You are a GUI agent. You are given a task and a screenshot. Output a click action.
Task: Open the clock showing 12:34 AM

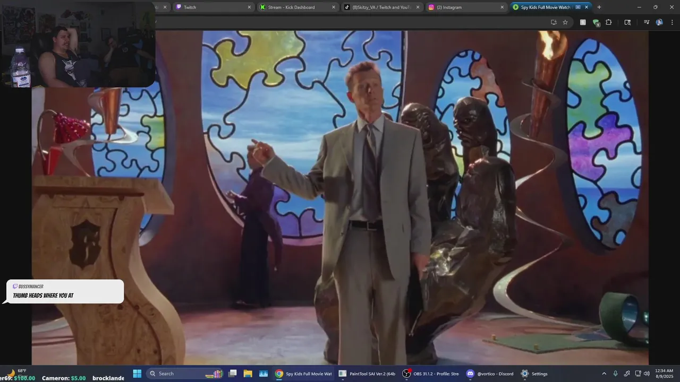click(664, 374)
